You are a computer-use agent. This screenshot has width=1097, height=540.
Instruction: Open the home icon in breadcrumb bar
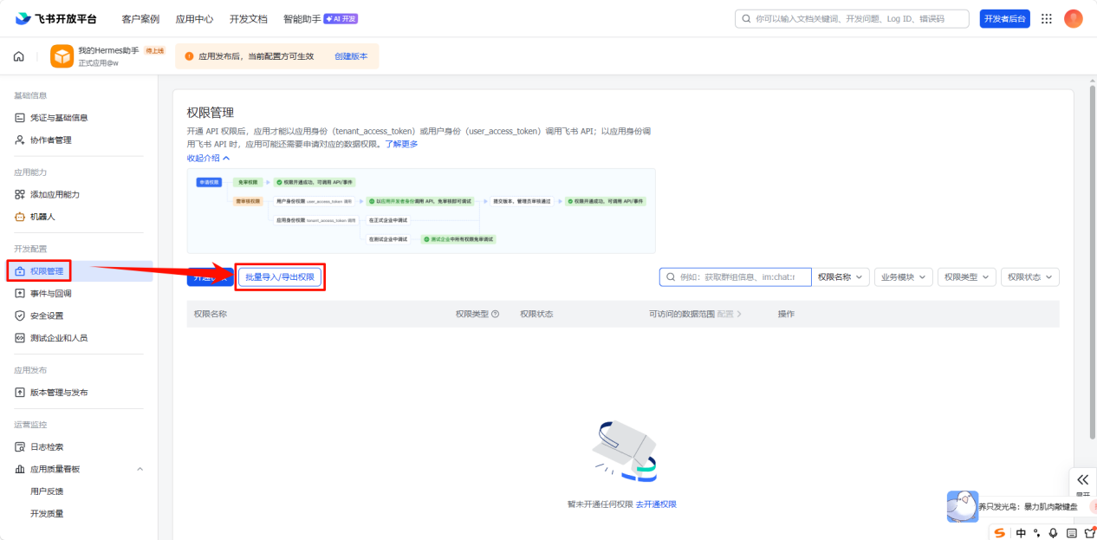18,56
